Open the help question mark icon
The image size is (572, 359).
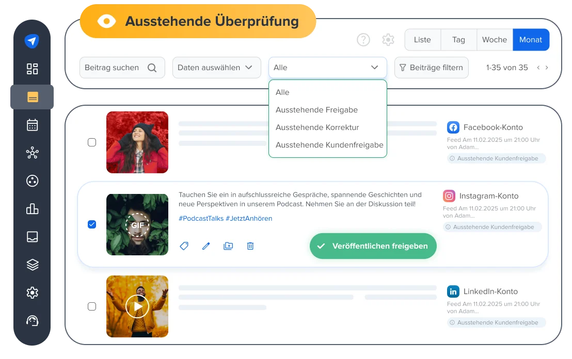(363, 40)
